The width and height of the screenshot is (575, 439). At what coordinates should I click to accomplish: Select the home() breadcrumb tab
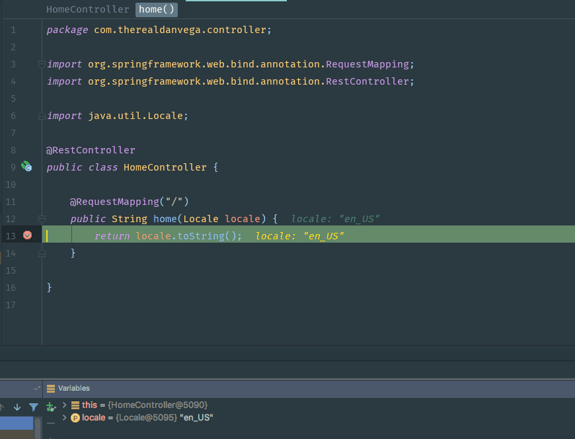pos(156,9)
